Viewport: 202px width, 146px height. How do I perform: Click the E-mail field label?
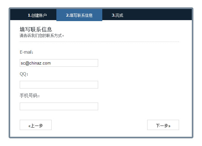click(26, 52)
